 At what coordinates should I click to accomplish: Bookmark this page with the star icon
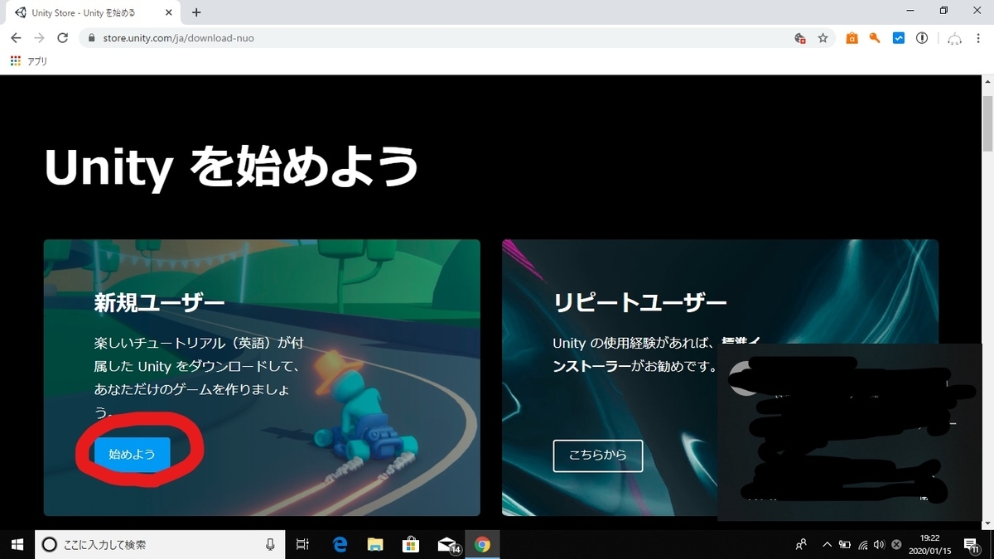click(x=823, y=38)
